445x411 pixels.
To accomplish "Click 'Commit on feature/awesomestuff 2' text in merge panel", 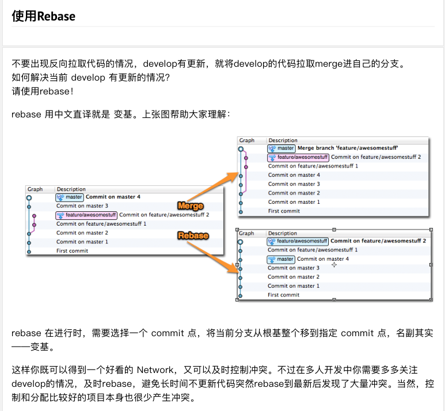I will click(x=376, y=157).
